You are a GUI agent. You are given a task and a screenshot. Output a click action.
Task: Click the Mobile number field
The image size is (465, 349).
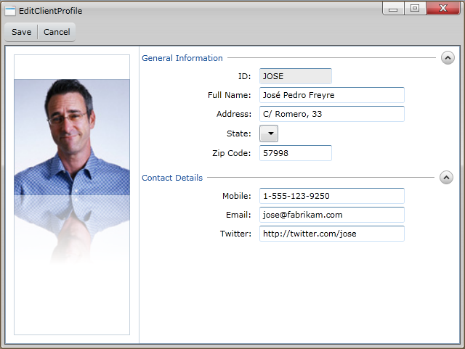click(331, 196)
